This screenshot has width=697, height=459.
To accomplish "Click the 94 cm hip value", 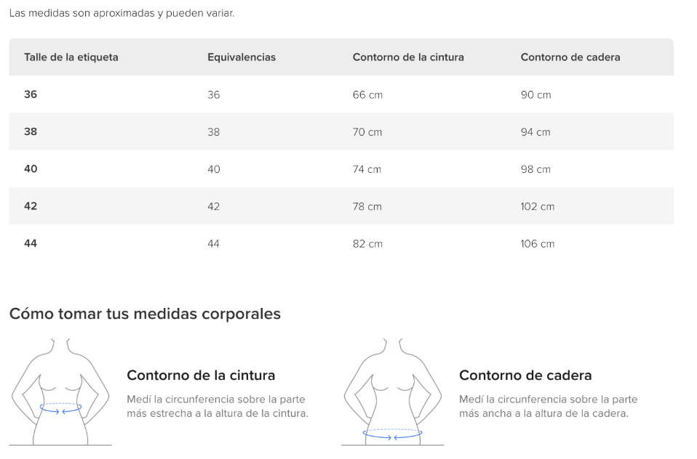I will coord(535,132).
